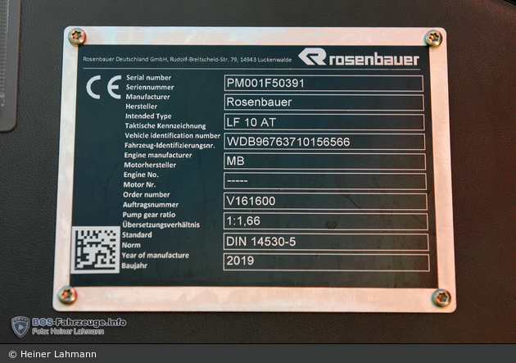This screenshot has width=516, height=363.
Task: Click the 'Vehicle identification number' label
Action: click(x=173, y=135)
